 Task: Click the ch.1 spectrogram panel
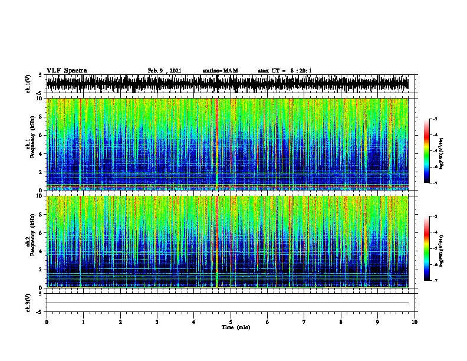[228, 144]
